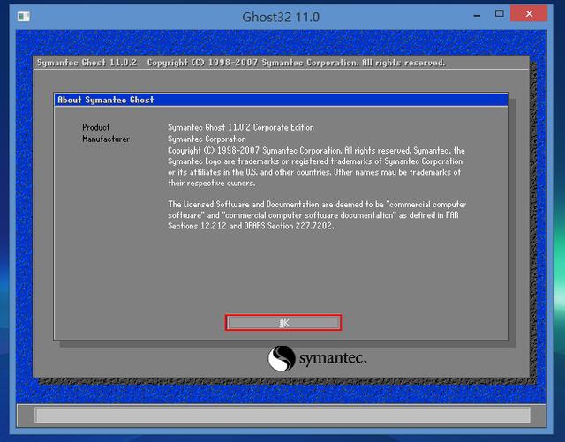Click the empty status bar at the bottom
Screen dimensions: 565x442
click(282, 415)
